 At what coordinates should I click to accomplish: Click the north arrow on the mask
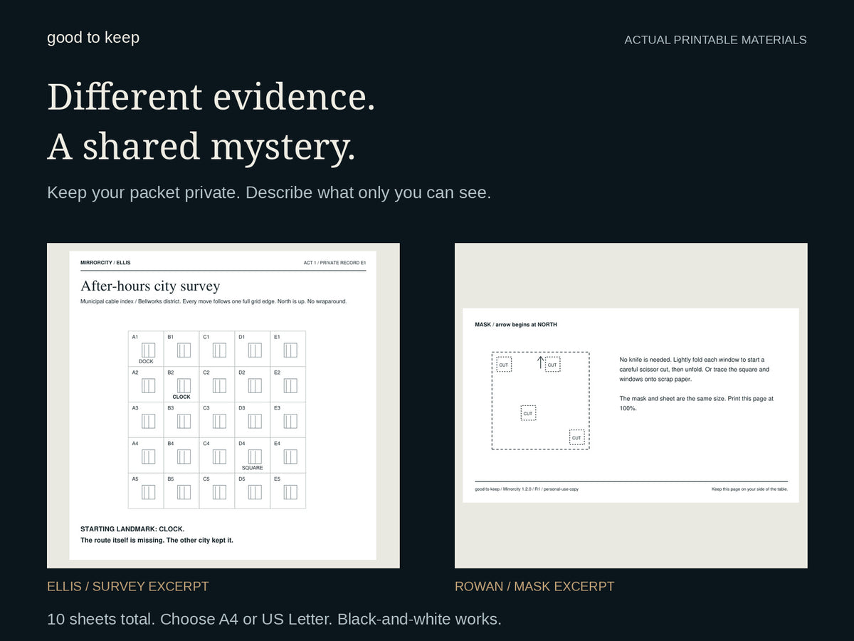[x=540, y=363]
